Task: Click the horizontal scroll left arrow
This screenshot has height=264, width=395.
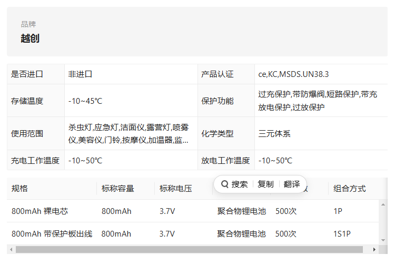Action: [11, 249]
